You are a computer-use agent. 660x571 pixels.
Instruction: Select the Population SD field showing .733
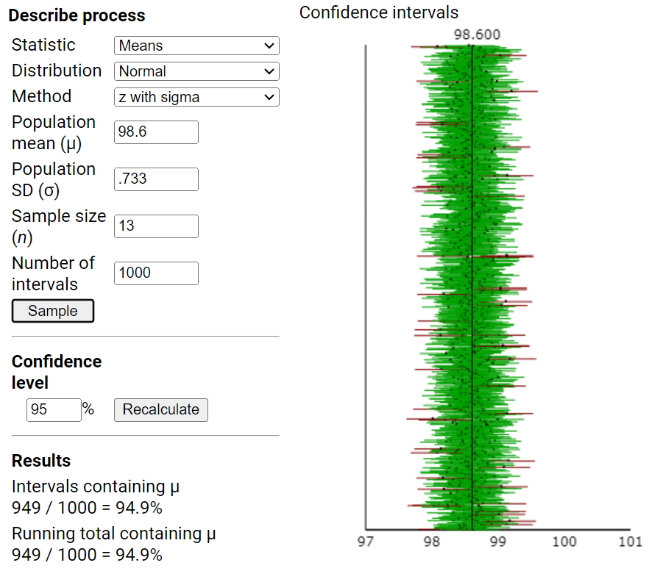(155, 179)
